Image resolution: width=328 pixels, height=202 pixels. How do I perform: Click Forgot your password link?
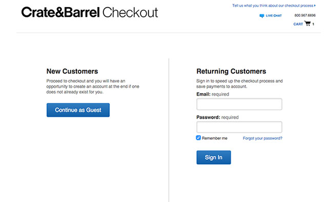262,138
